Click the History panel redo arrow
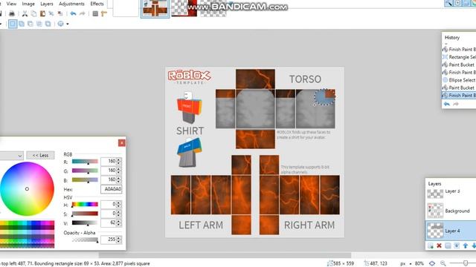 [456, 104]
